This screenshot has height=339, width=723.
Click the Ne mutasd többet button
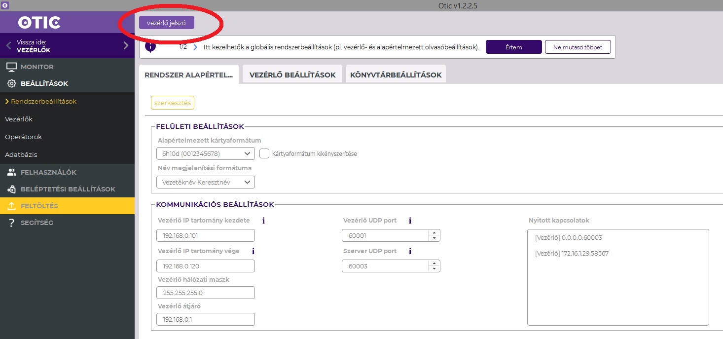(x=578, y=47)
